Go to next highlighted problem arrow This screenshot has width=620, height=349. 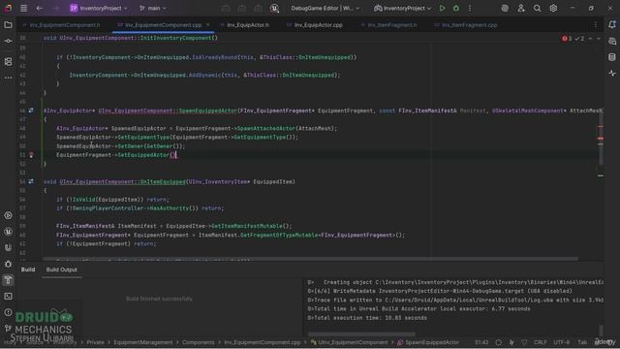(599, 39)
